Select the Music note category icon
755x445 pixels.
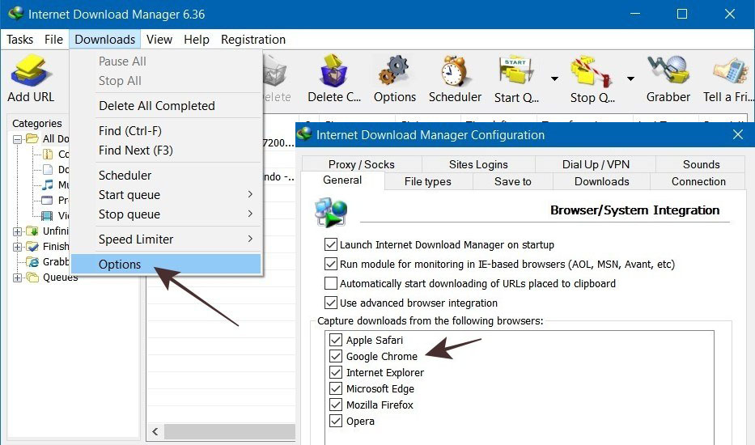[x=48, y=185]
